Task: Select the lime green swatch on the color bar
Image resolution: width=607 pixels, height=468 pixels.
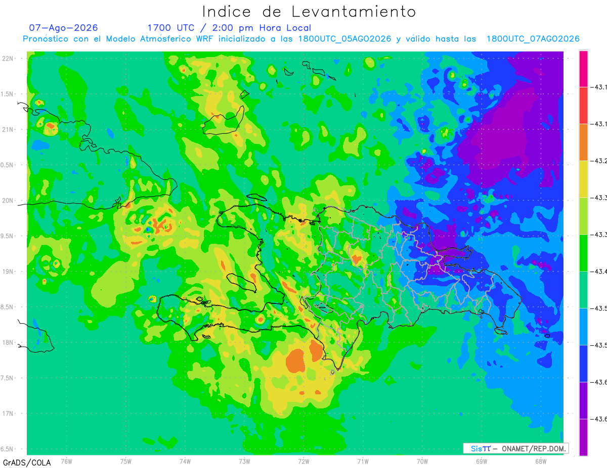Action: pos(583,216)
